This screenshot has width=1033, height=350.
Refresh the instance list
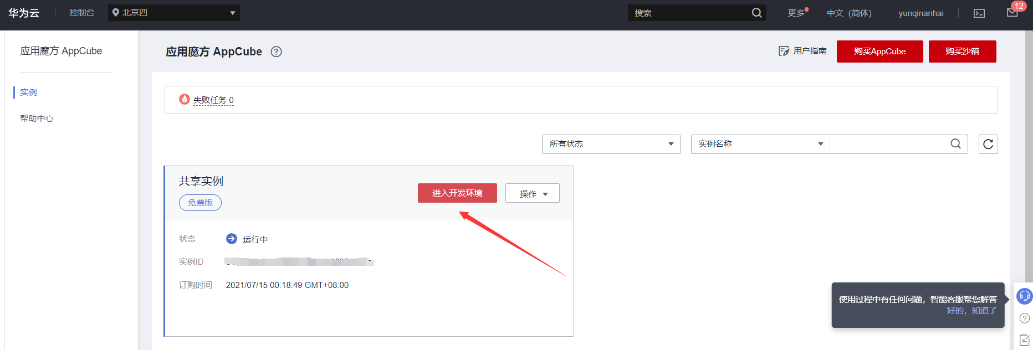pyautogui.click(x=988, y=144)
